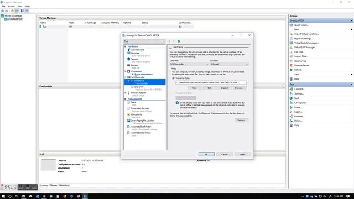354x199 pixels.
Task: Click the Remove button in settings dialog
Action: coord(241,121)
